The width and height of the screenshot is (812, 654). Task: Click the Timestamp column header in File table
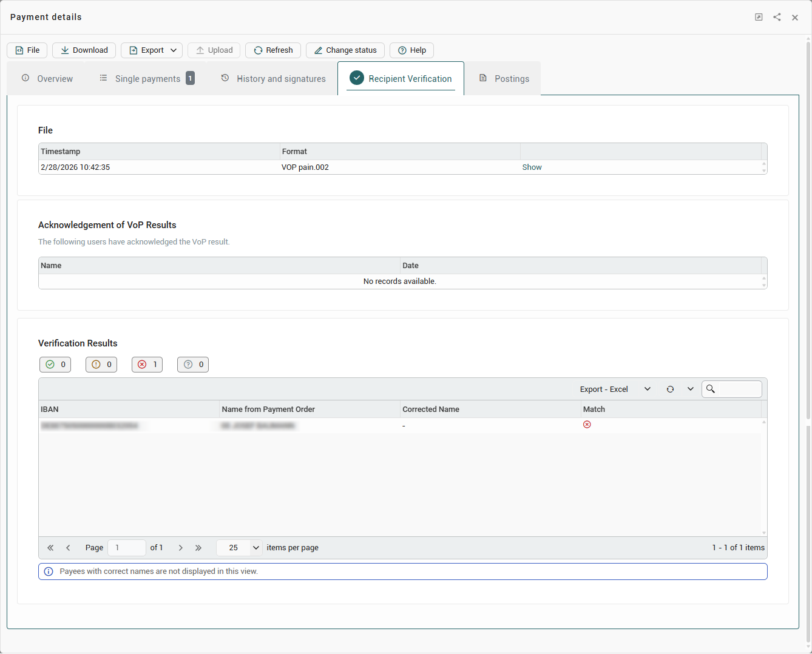coord(159,152)
